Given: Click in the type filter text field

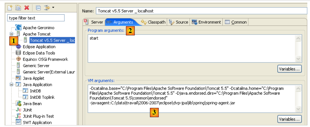Looking at the screenshot, I should point(36,18).
